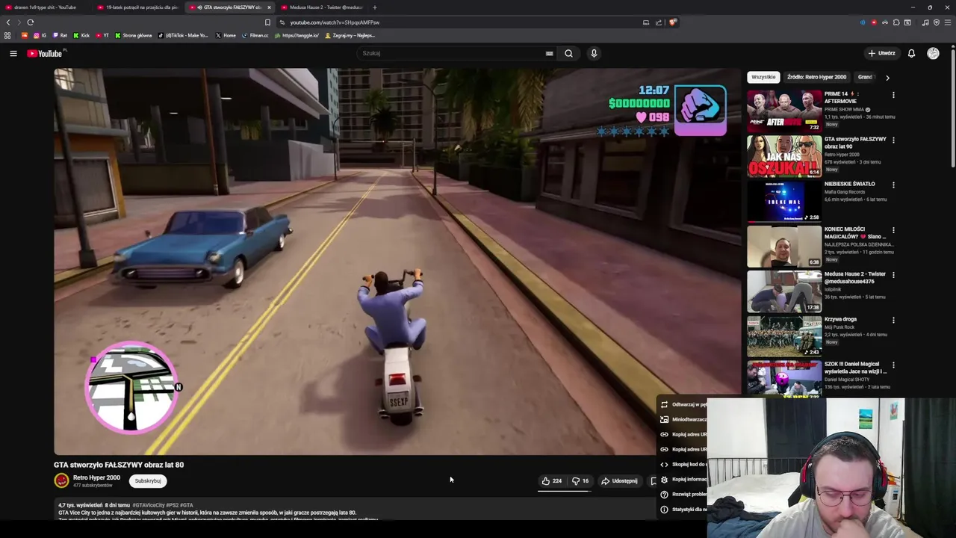Viewport: 956px width, 538px height.
Task: Click the search magnifier button
Action: [568, 53]
